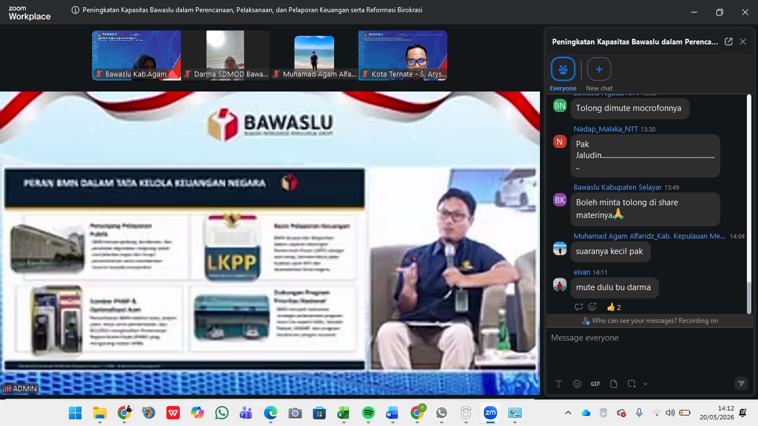Click the Pak Jaludin message bubble
This screenshot has width=758, height=426.
pos(645,155)
